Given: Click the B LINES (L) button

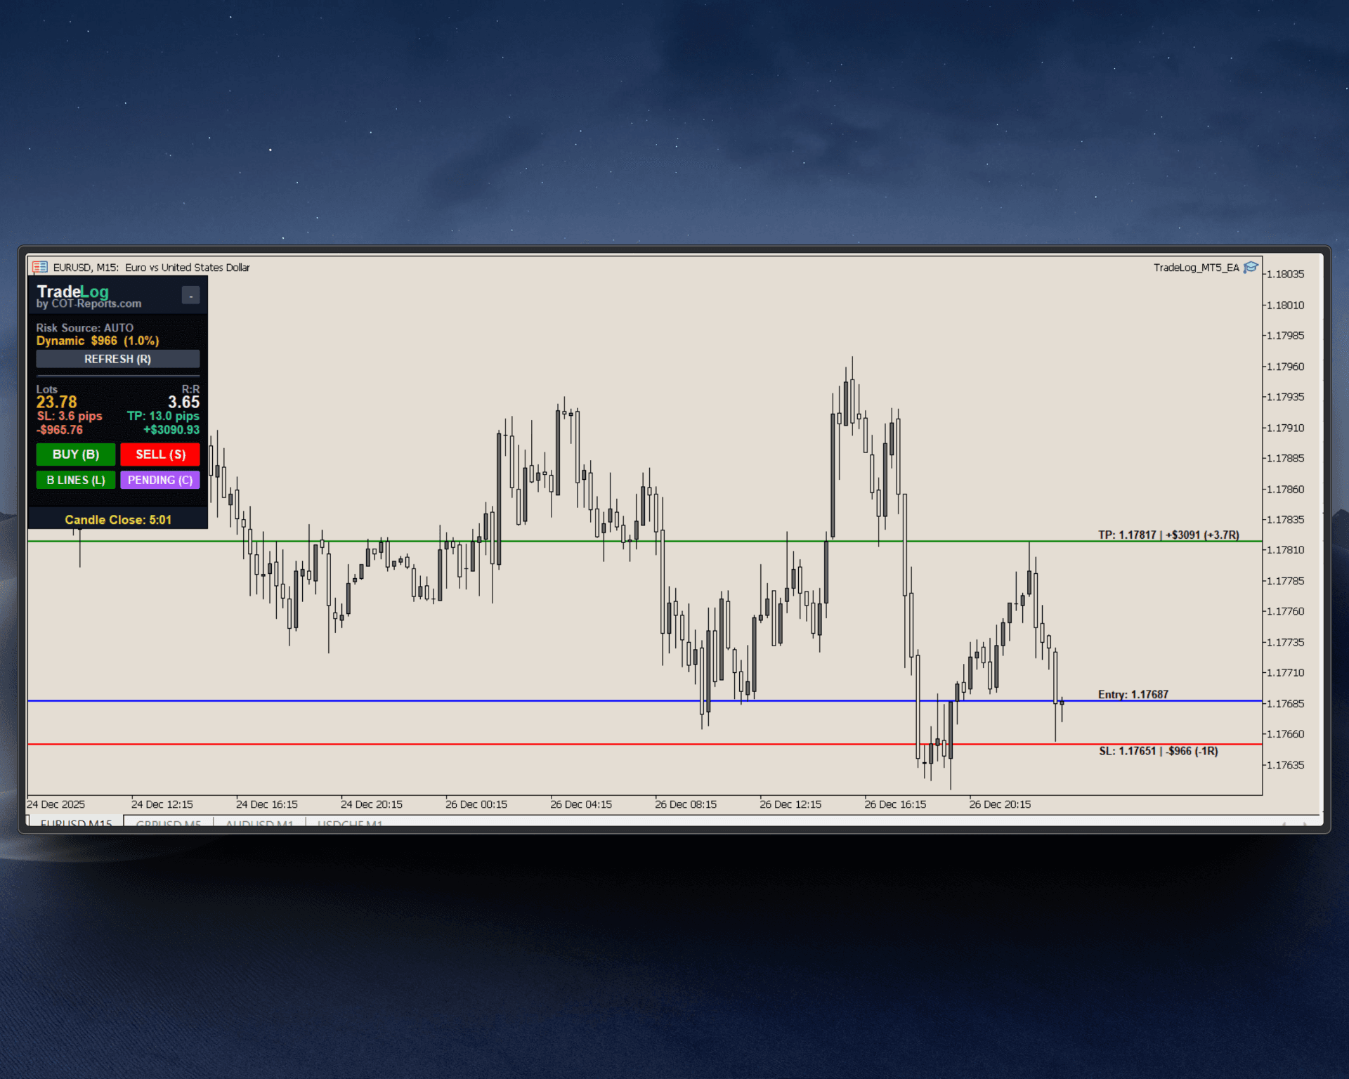Looking at the screenshot, I should 75,480.
